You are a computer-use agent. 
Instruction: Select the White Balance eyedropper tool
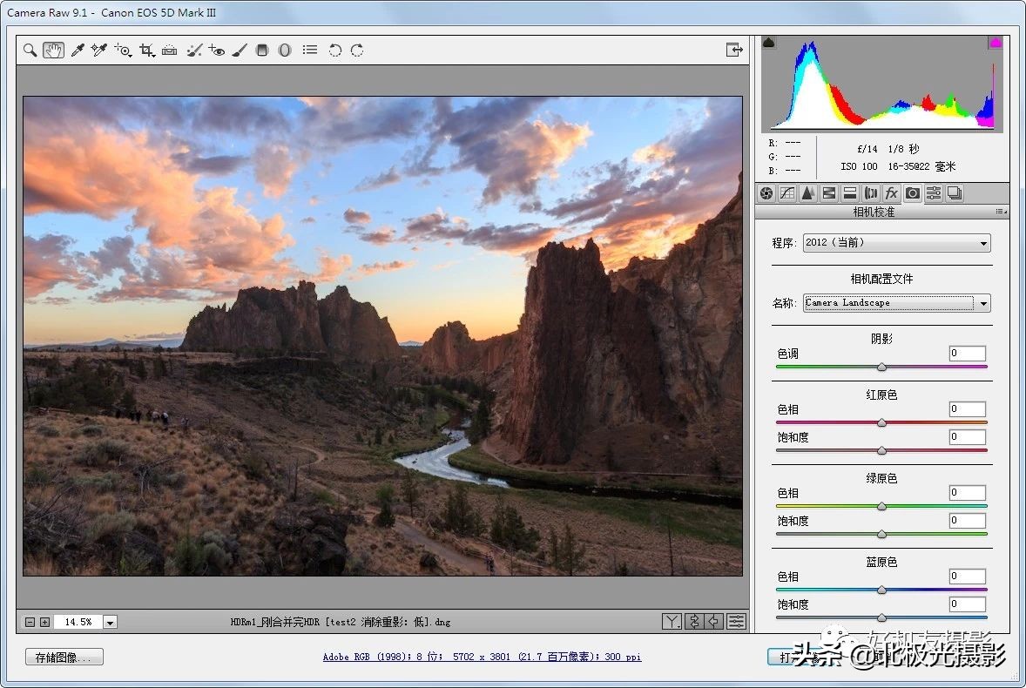[77, 51]
